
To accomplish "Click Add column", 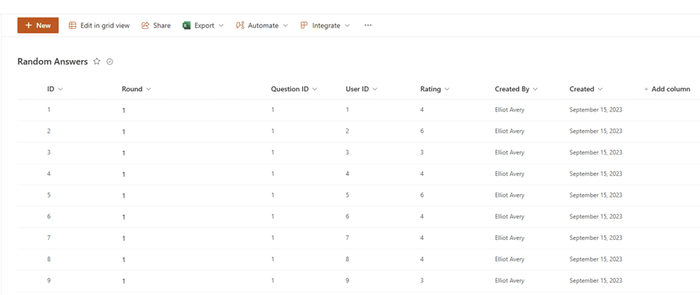I will [x=667, y=89].
